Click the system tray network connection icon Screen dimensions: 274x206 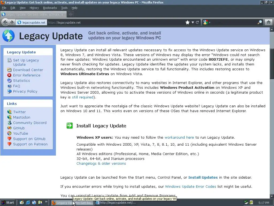point(246,203)
